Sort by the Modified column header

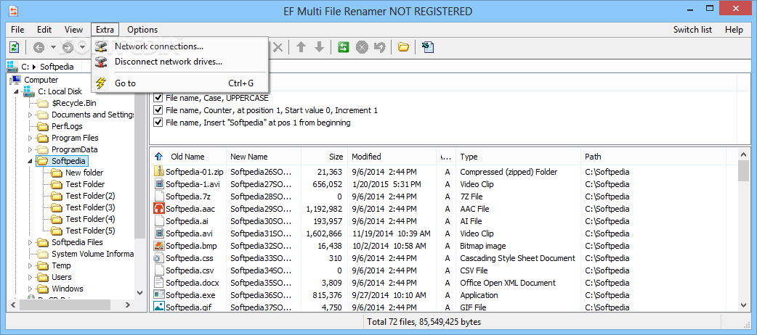click(392, 157)
